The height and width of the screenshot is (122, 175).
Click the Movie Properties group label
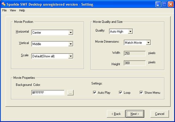pyautogui.click(x=24, y=78)
